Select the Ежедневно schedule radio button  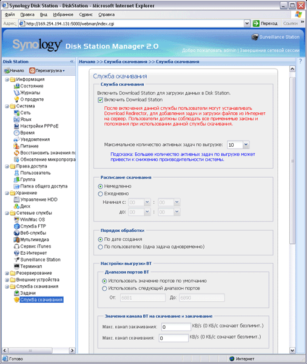[100, 194]
